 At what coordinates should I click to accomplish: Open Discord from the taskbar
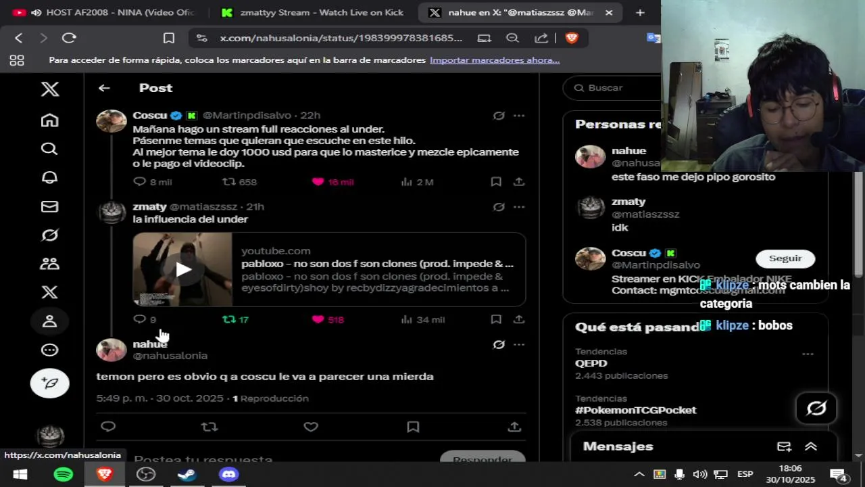pos(228,474)
